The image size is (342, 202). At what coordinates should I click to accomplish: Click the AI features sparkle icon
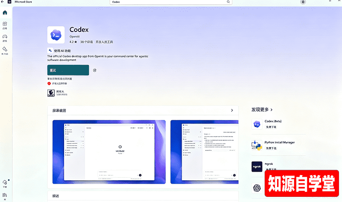[x=50, y=50]
